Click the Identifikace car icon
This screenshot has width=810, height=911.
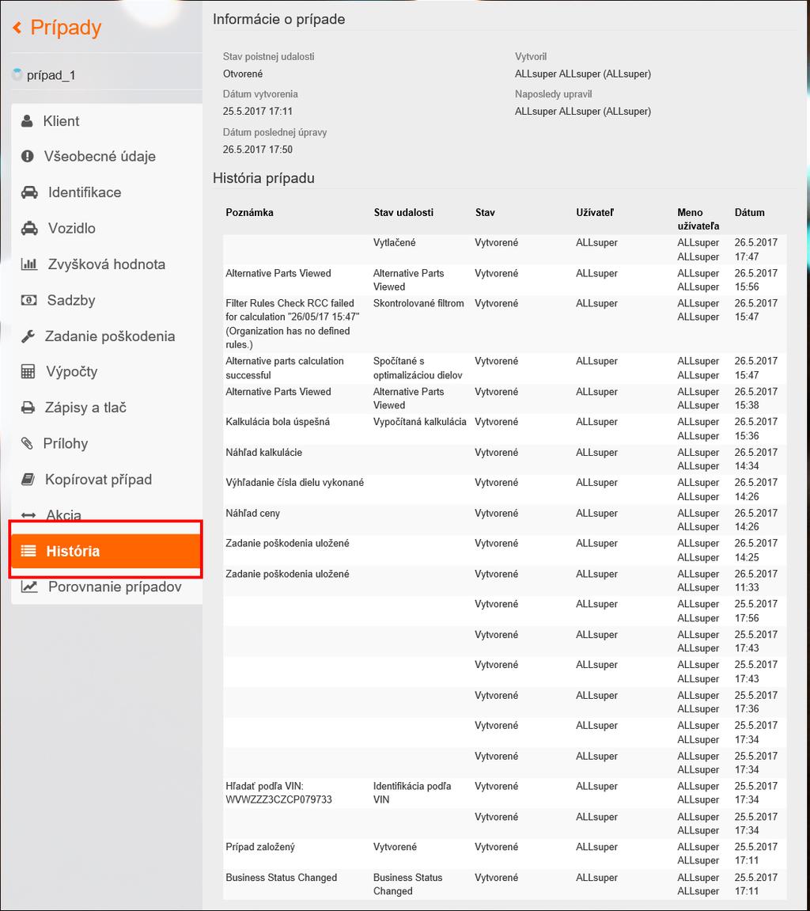tap(29, 192)
